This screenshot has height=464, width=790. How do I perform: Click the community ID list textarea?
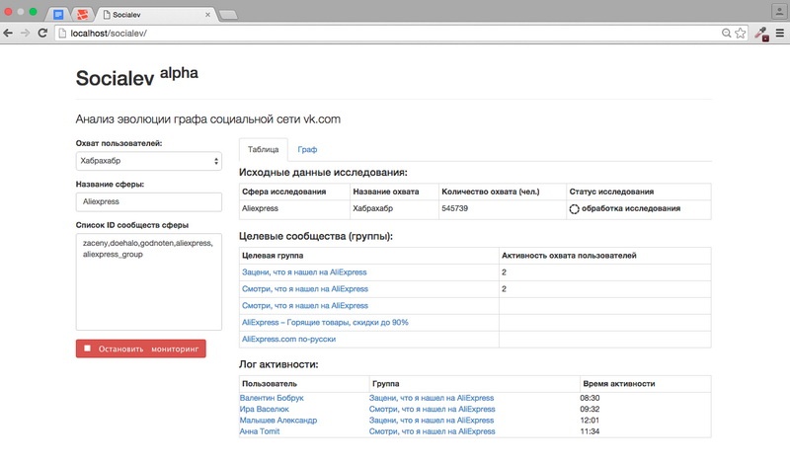tap(149, 281)
